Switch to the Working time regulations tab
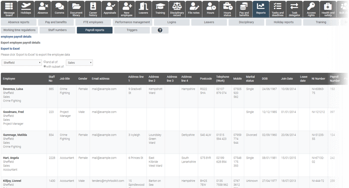The height and width of the screenshot is (188, 349). (19, 30)
